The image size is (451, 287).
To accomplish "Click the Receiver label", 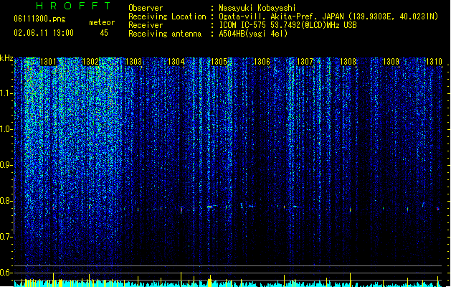I will (146, 25).
